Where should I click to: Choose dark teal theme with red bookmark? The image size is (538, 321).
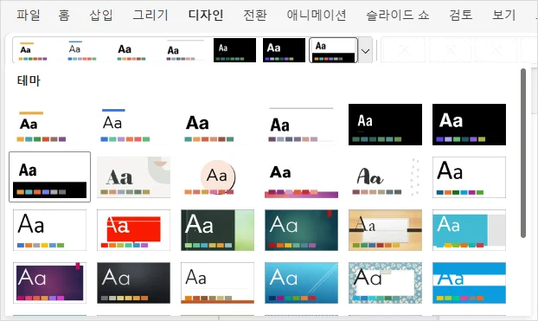(301, 230)
